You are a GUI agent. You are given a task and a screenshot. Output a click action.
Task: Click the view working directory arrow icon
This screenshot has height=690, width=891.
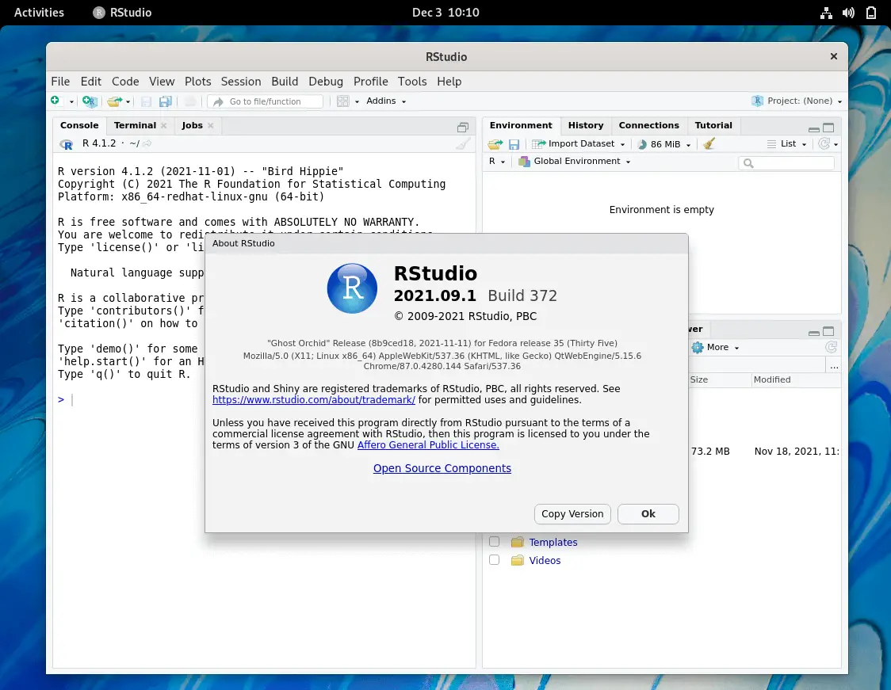click(x=147, y=143)
